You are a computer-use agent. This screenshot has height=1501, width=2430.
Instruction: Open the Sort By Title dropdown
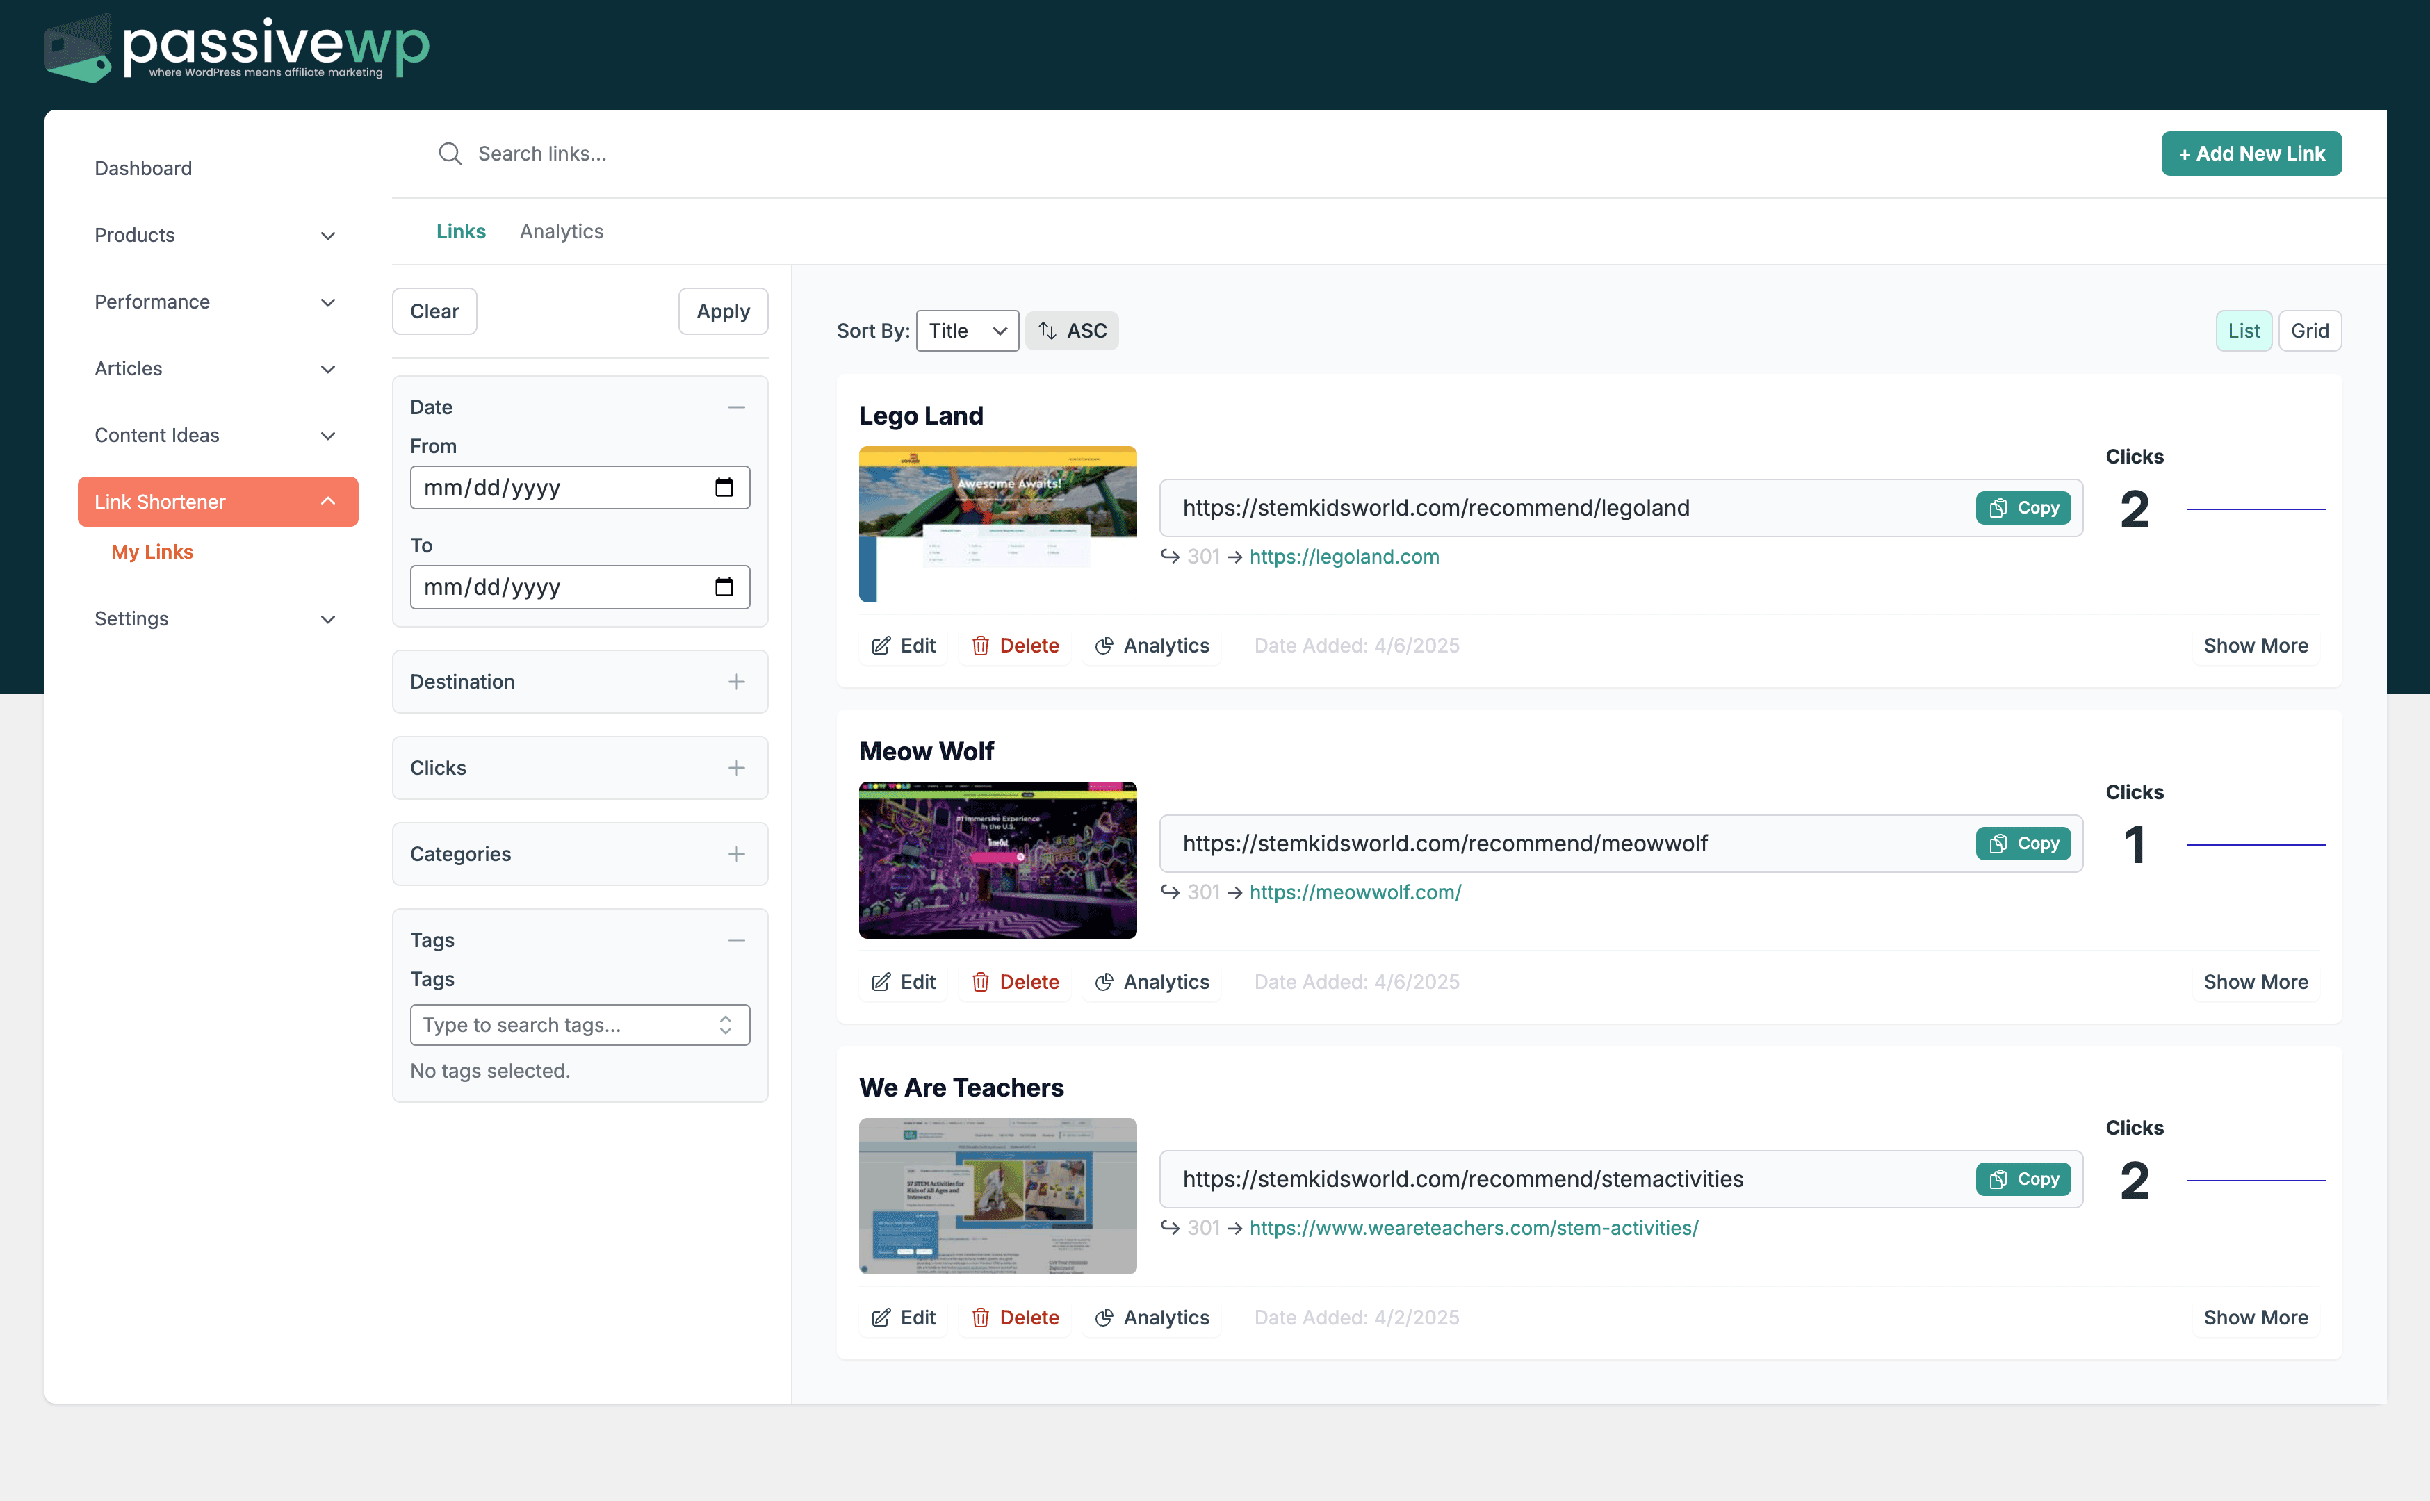pyautogui.click(x=966, y=329)
